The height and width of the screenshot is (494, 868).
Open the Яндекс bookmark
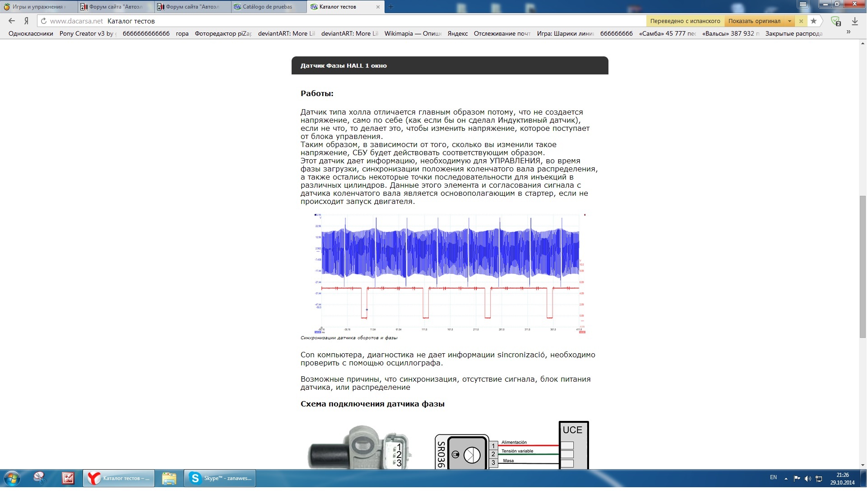click(457, 33)
